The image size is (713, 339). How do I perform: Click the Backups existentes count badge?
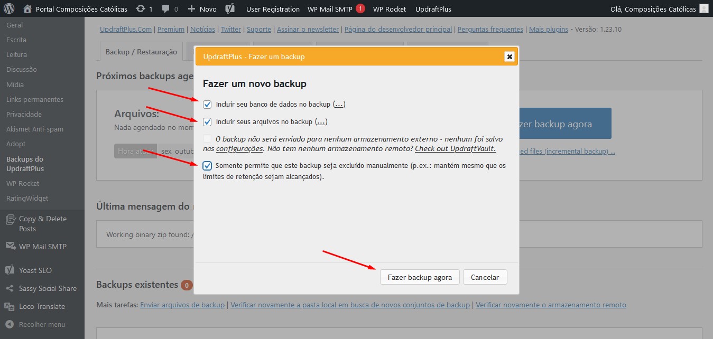pyautogui.click(x=187, y=285)
